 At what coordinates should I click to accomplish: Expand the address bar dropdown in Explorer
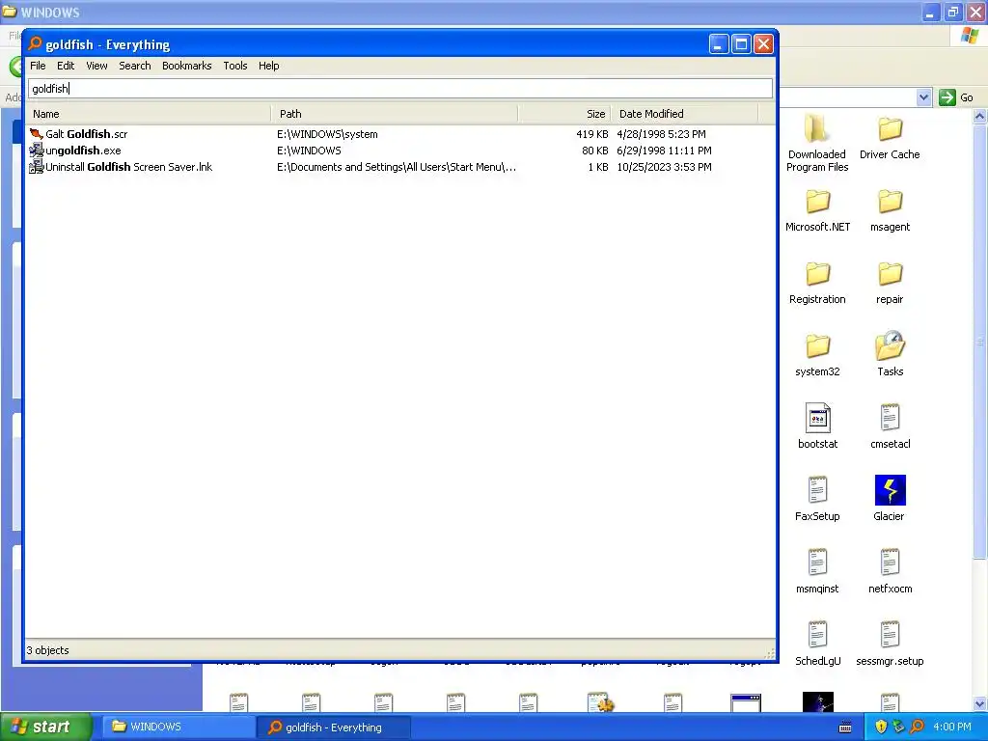(x=923, y=97)
